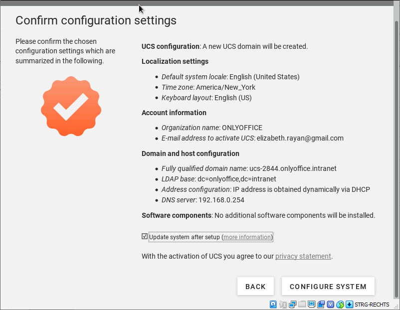Image resolution: width=400 pixels, height=310 pixels.
Task: Click the video capture status icon
Action: point(321,304)
